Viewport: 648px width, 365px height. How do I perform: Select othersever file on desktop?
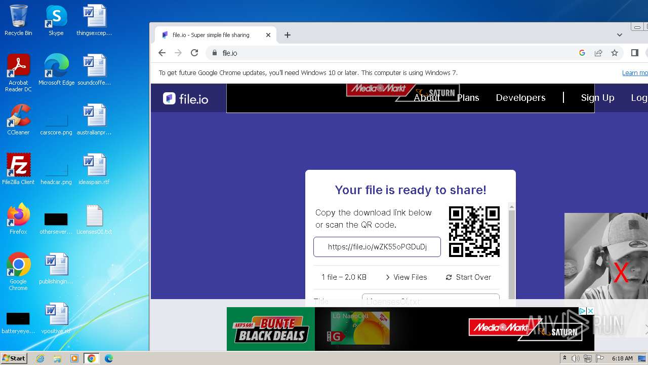56,224
